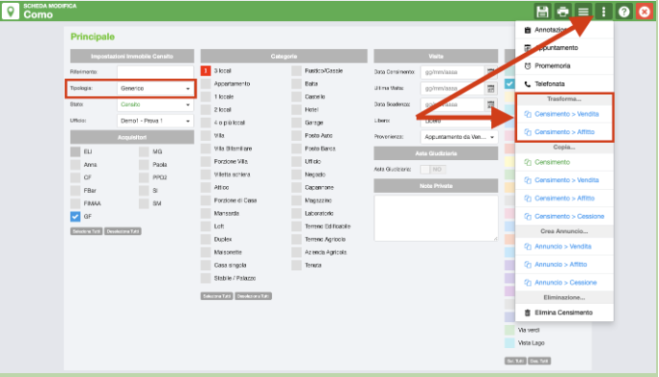
Task: Toggle the three-dot more actions menu
Action: 604,12
